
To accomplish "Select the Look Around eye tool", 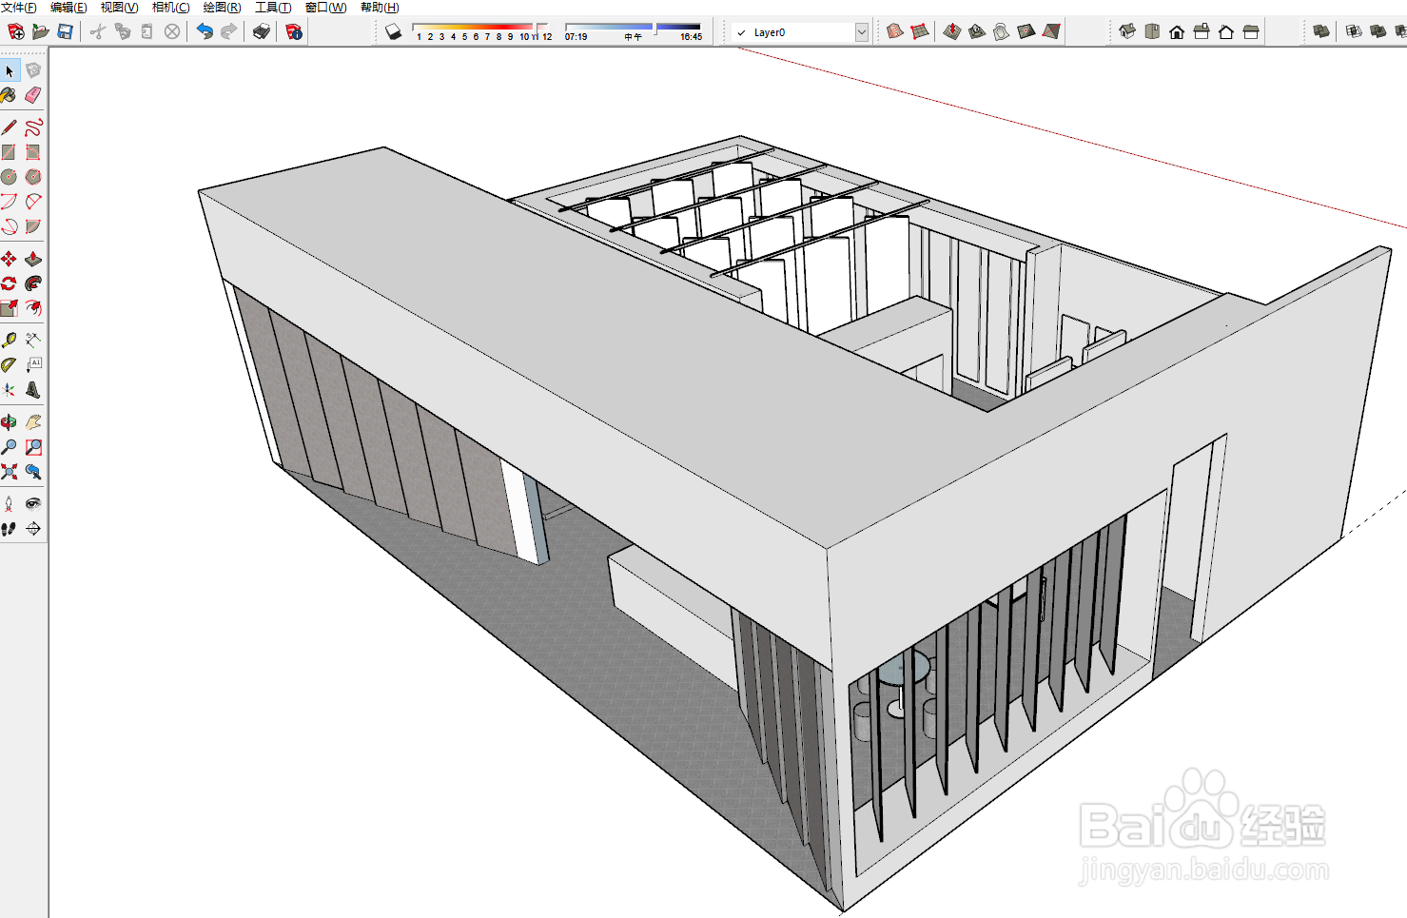I will (33, 503).
